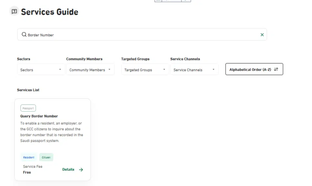Click the Query Border Number title

click(39, 116)
